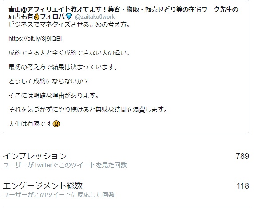Click the impressions count 789
254x209 pixels.
pyautogui.click(x=242, y=156)
